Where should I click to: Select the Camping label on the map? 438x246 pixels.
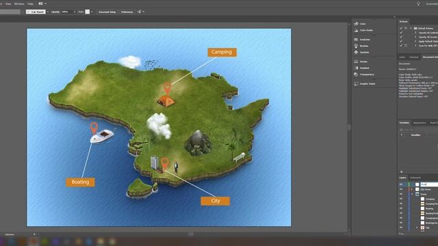222,52
